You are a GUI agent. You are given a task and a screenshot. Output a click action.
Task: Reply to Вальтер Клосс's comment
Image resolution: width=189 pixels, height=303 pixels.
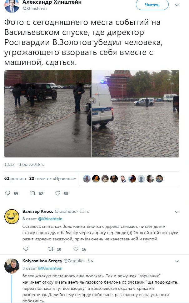point(26,249)
